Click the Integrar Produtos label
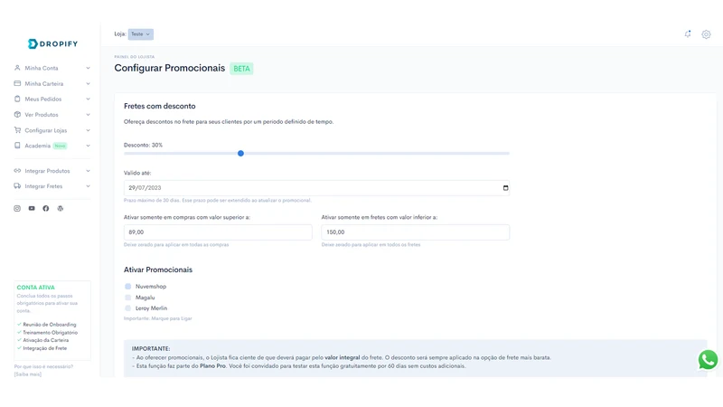This screenshot has width=723, height=407. (x=48, y=171)
